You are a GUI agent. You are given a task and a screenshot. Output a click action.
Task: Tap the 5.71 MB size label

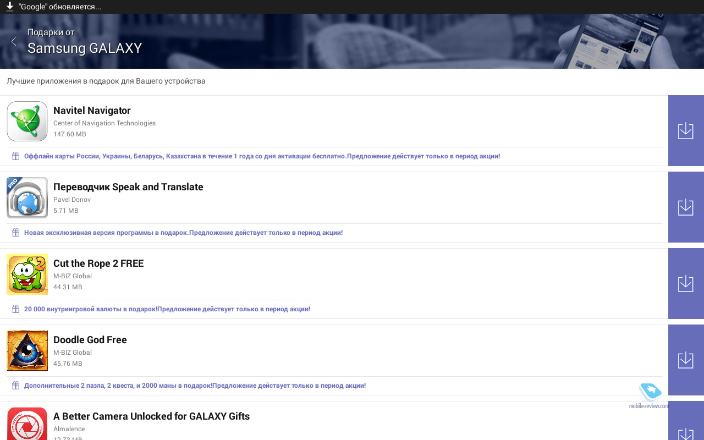[66, 211]
